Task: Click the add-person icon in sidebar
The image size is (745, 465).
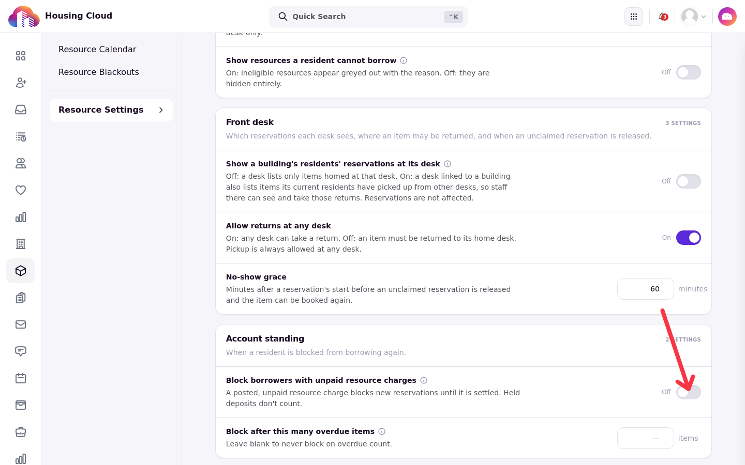Action: point(21,83)
